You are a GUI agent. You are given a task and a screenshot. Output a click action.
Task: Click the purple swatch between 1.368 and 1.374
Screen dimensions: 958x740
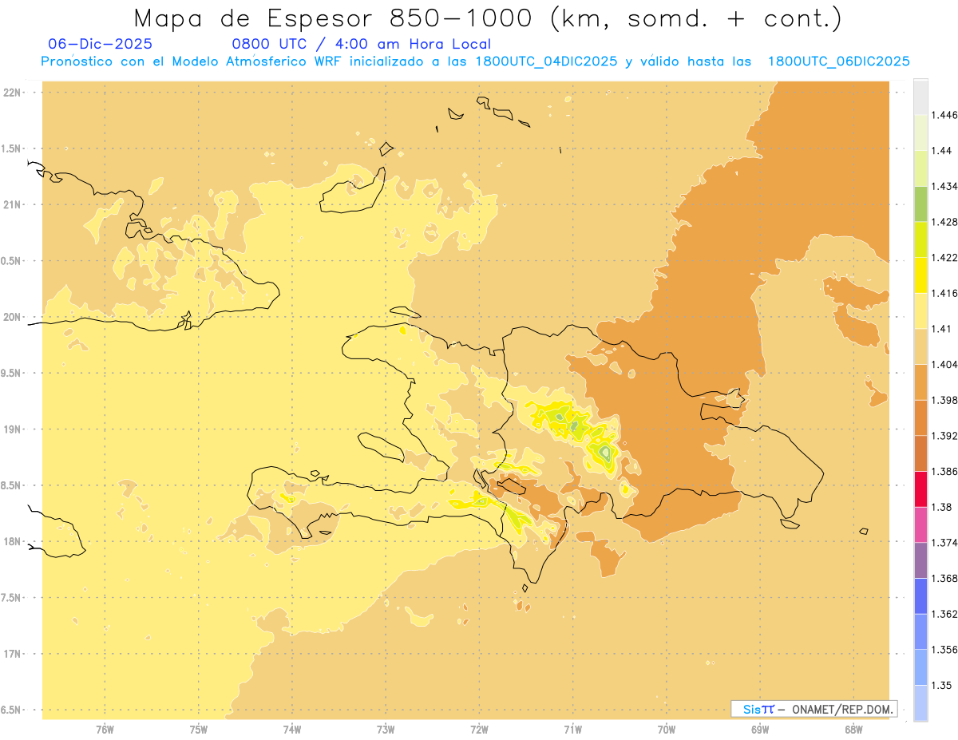[920, 560]
